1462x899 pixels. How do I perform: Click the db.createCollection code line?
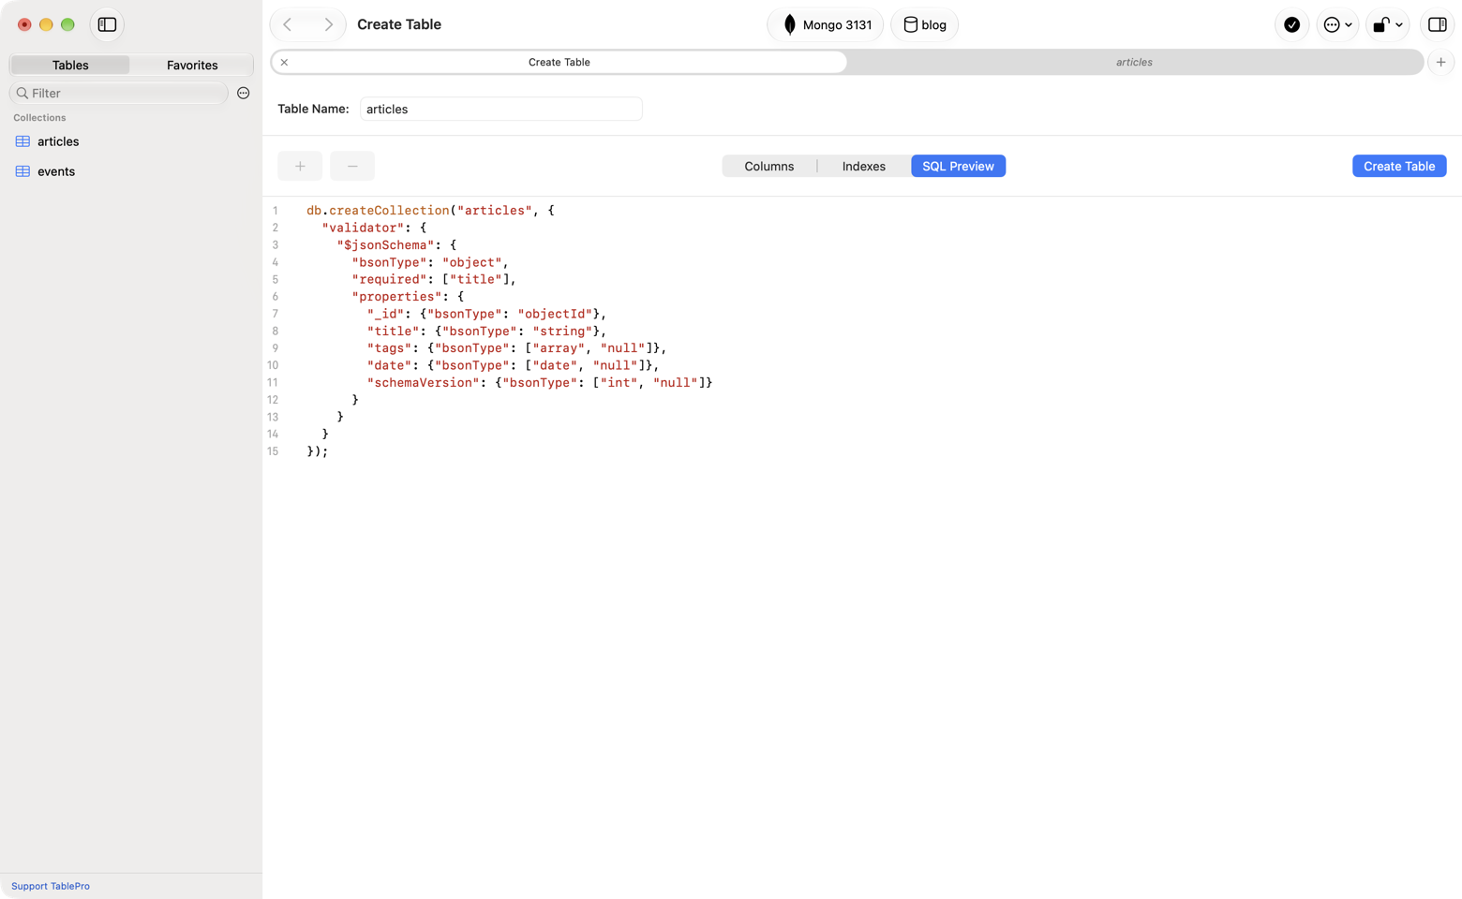pos(430,211)
